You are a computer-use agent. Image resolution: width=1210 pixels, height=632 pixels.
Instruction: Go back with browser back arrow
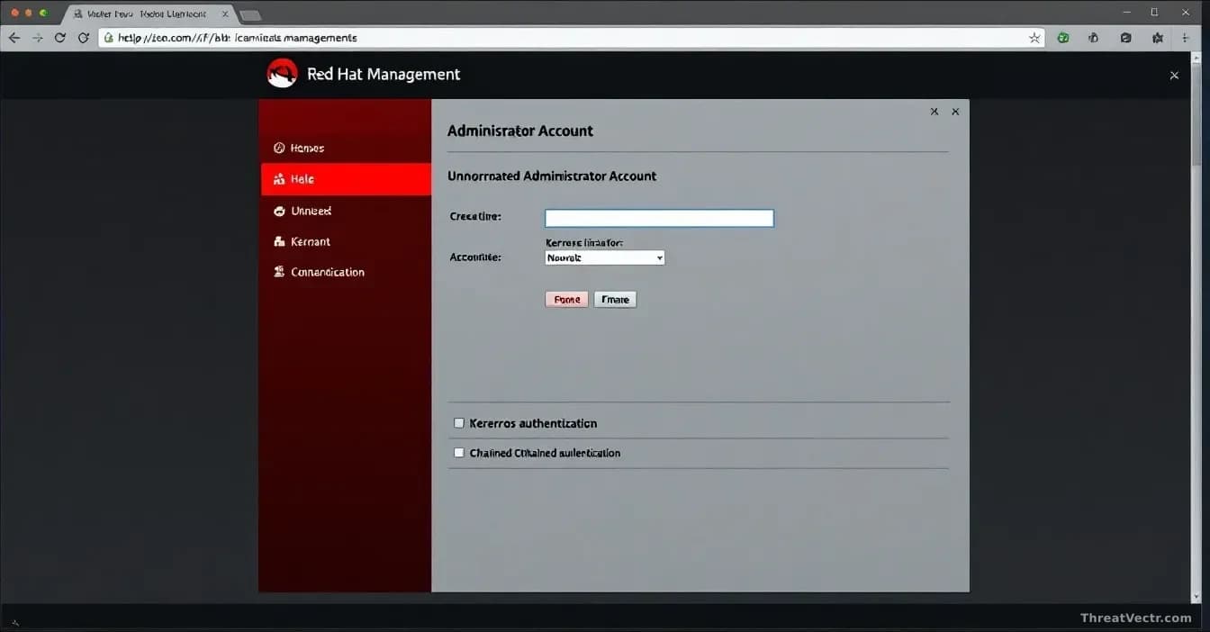coord(14,38)
